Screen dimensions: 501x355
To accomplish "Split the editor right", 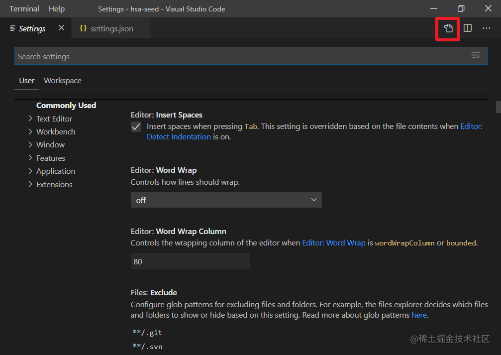I will pyautogui.click(x=468, y=28).
